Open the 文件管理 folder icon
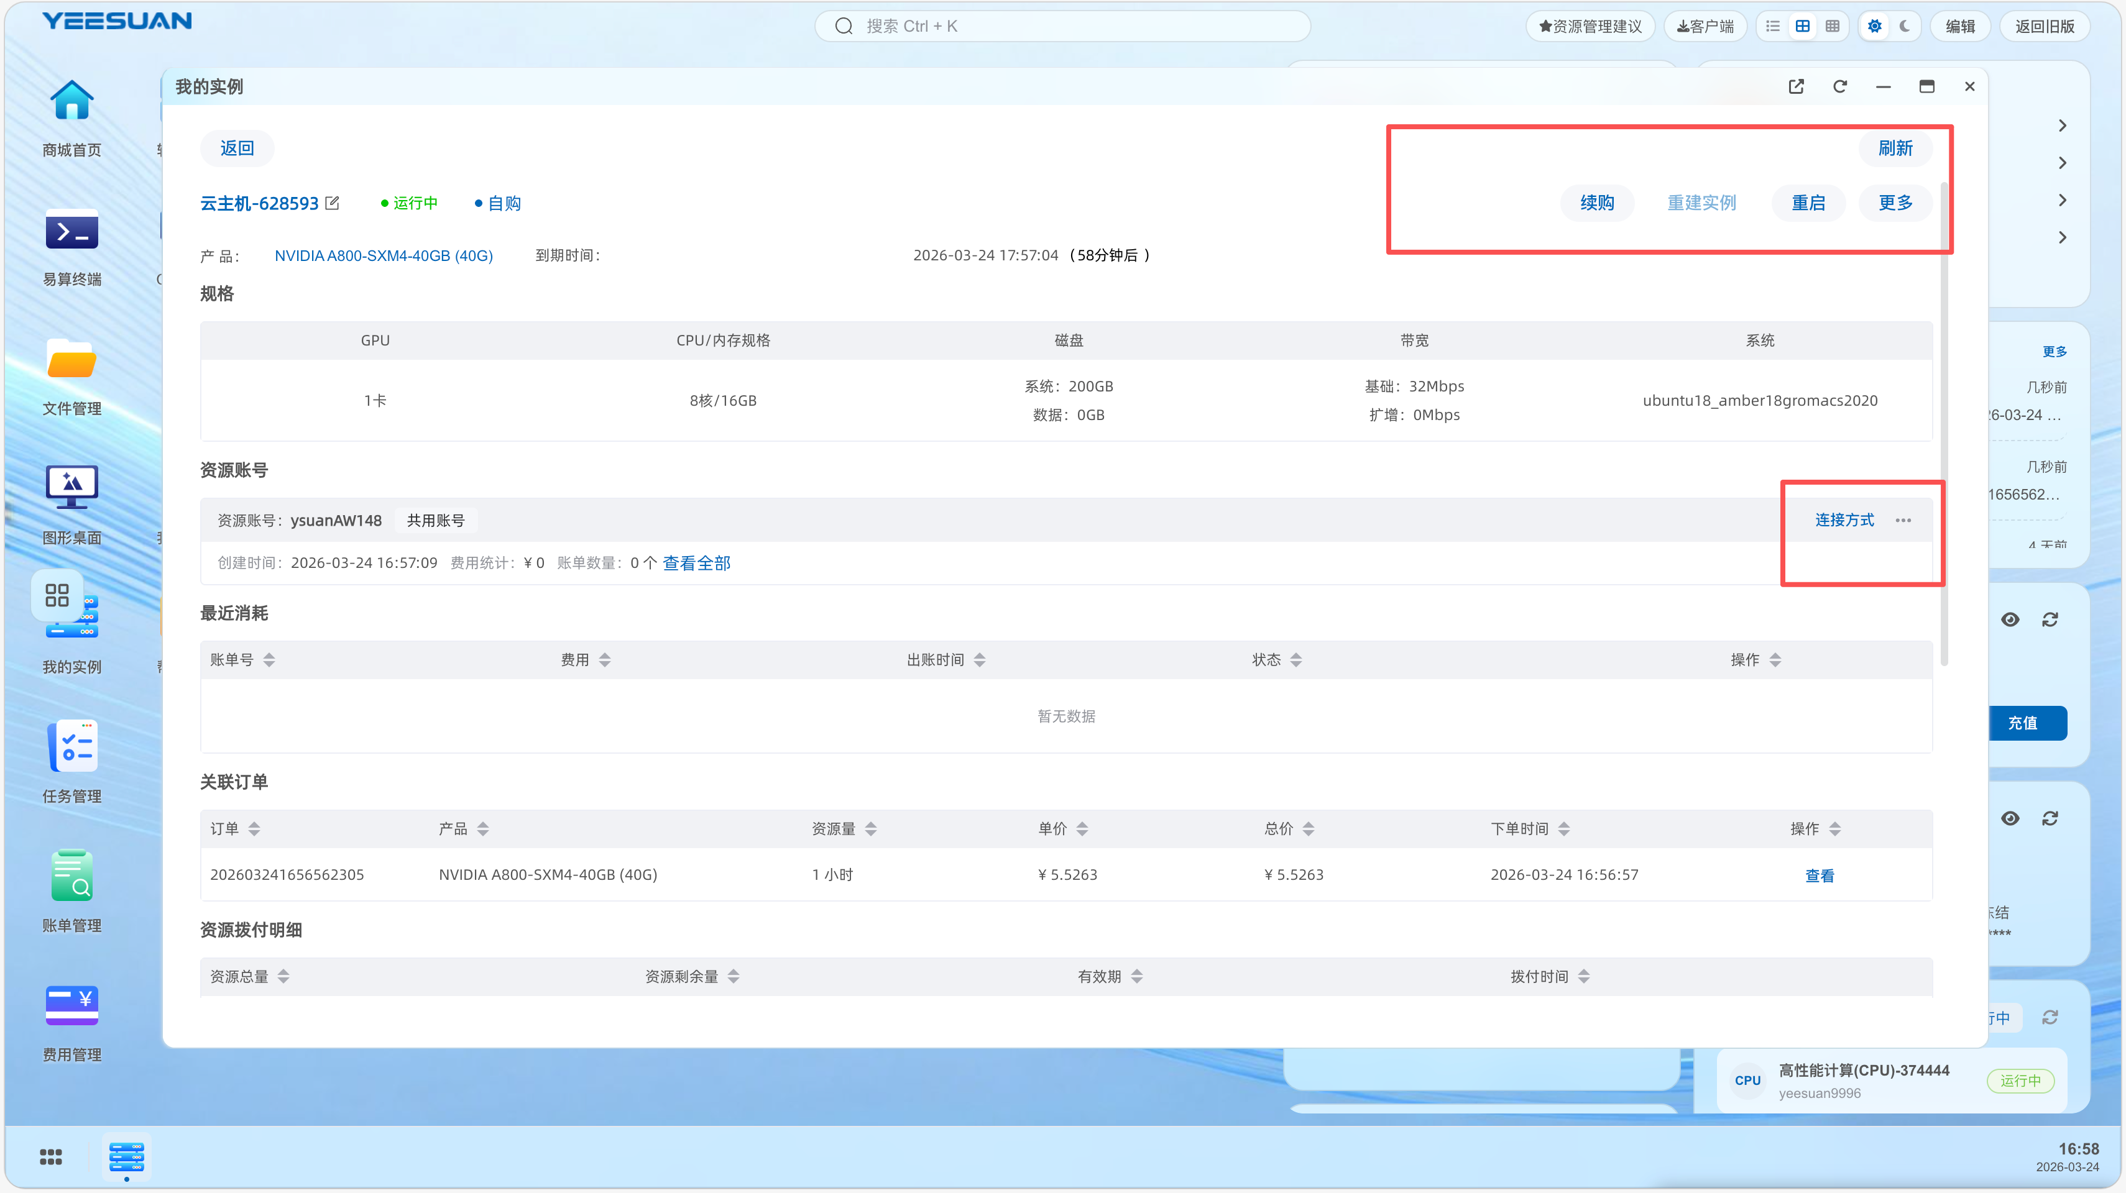Image resolution: width=2126 pixels, height=1193 pixels. click(x=72, y=360)
